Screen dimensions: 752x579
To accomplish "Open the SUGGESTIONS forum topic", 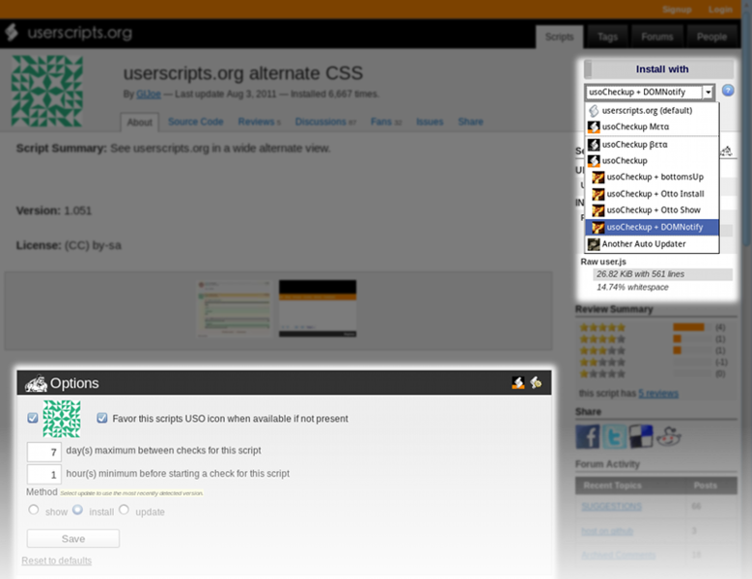I will (611, 507).
